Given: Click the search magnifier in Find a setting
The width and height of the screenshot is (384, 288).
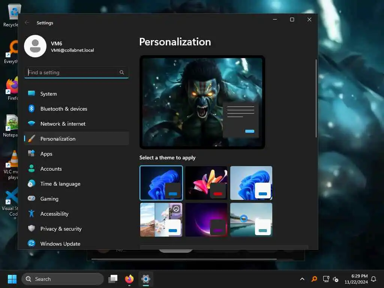Looking at the screenshot, I should [x=122, y=72].
